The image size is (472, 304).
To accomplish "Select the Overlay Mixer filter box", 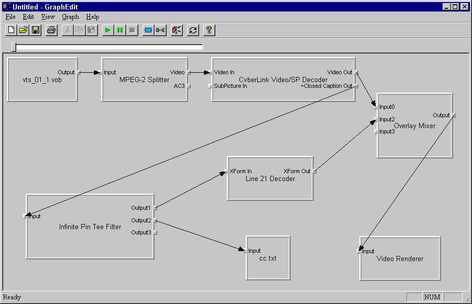I will click(414, 126).
